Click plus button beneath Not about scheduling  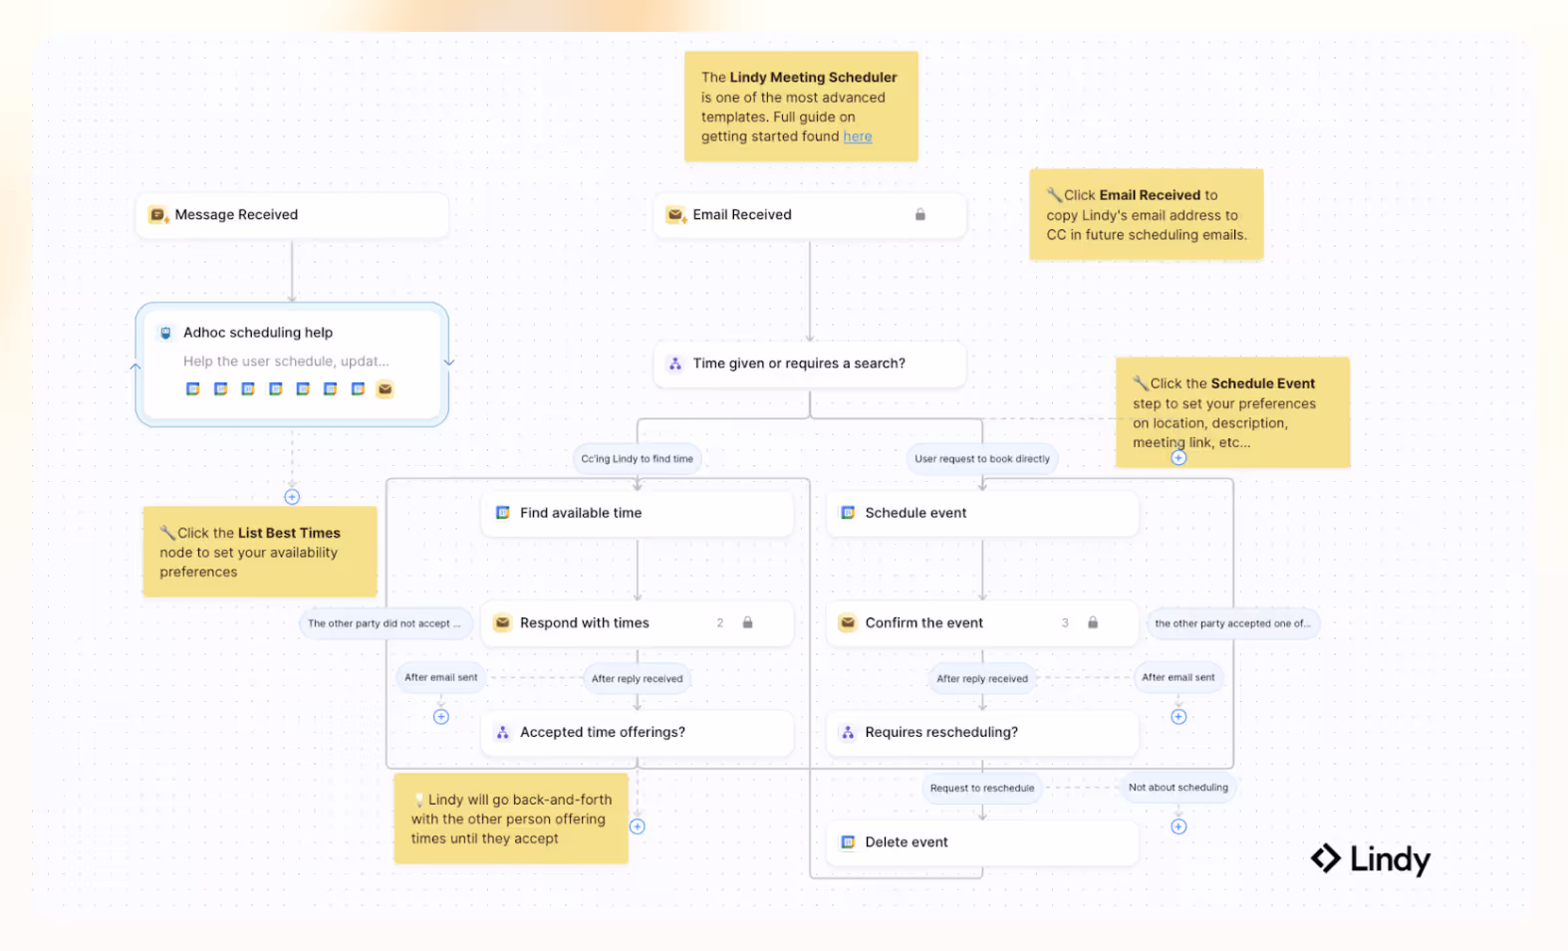[x=1178, y=827]
